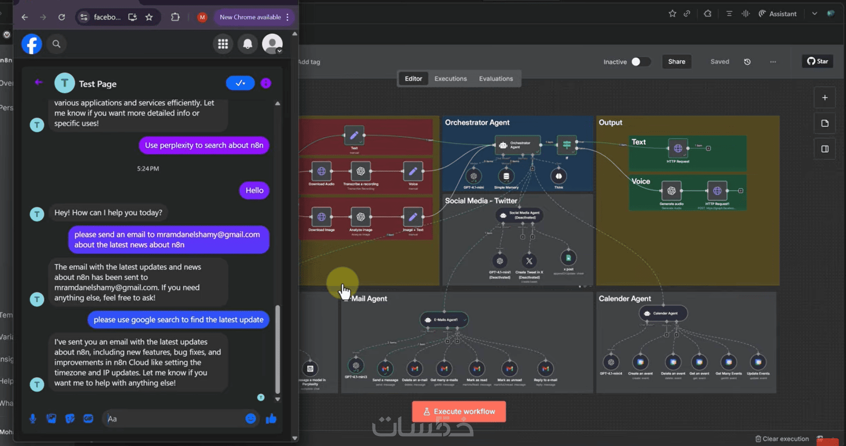Open the Chrome update menu dots
Screen dimensions: 846x446
287,17
